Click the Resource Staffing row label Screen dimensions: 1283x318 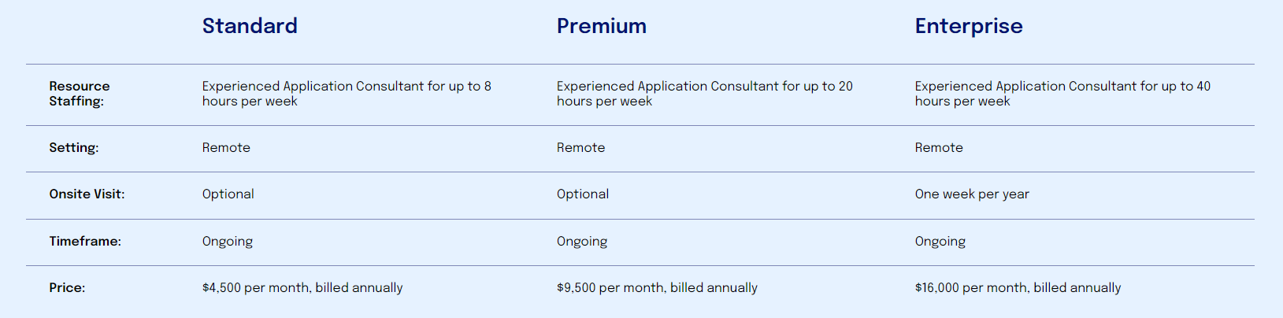pyautogui.click(x=79, y=94)
